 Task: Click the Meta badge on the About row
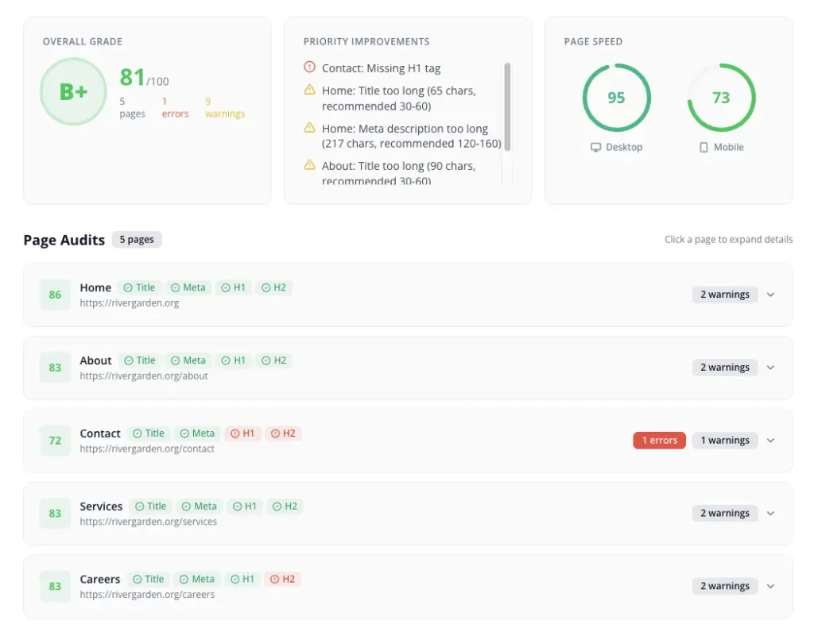(188, 360)
